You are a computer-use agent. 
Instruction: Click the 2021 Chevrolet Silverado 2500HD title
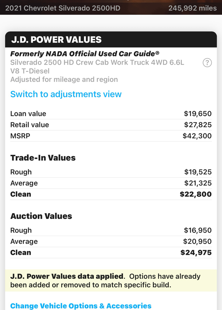tap(63, 8)
